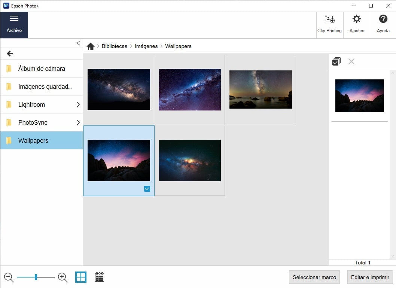Select all photos with the multi-check icon
The image size is (396, 288).
tap(336, 61)
